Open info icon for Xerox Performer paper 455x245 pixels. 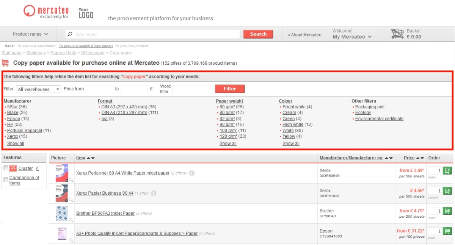(192, 173)
